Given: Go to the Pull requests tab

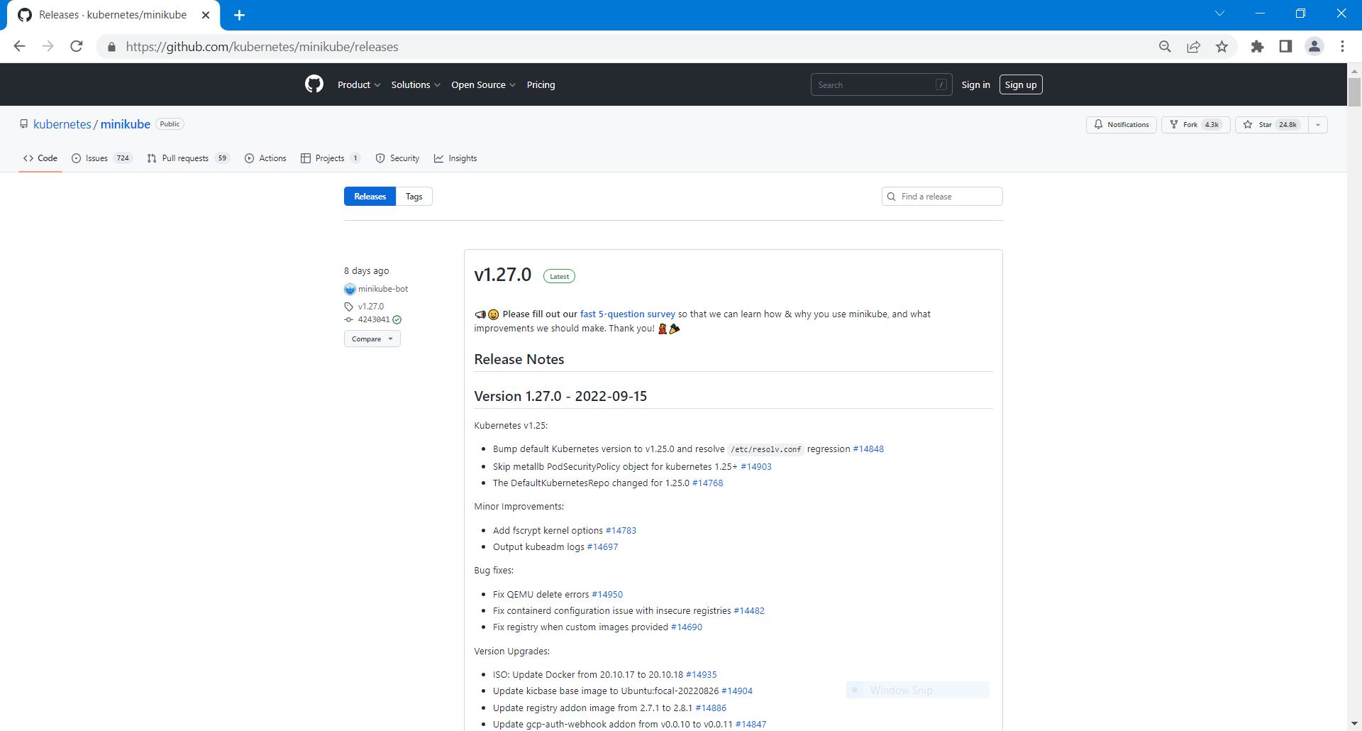Looking at the screenshot, I should click(x=184, y=158).
